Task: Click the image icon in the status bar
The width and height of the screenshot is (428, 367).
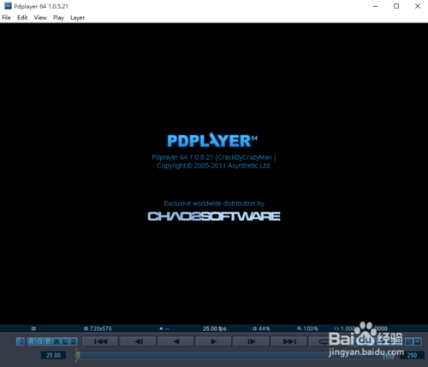Action: pos(33,329)
